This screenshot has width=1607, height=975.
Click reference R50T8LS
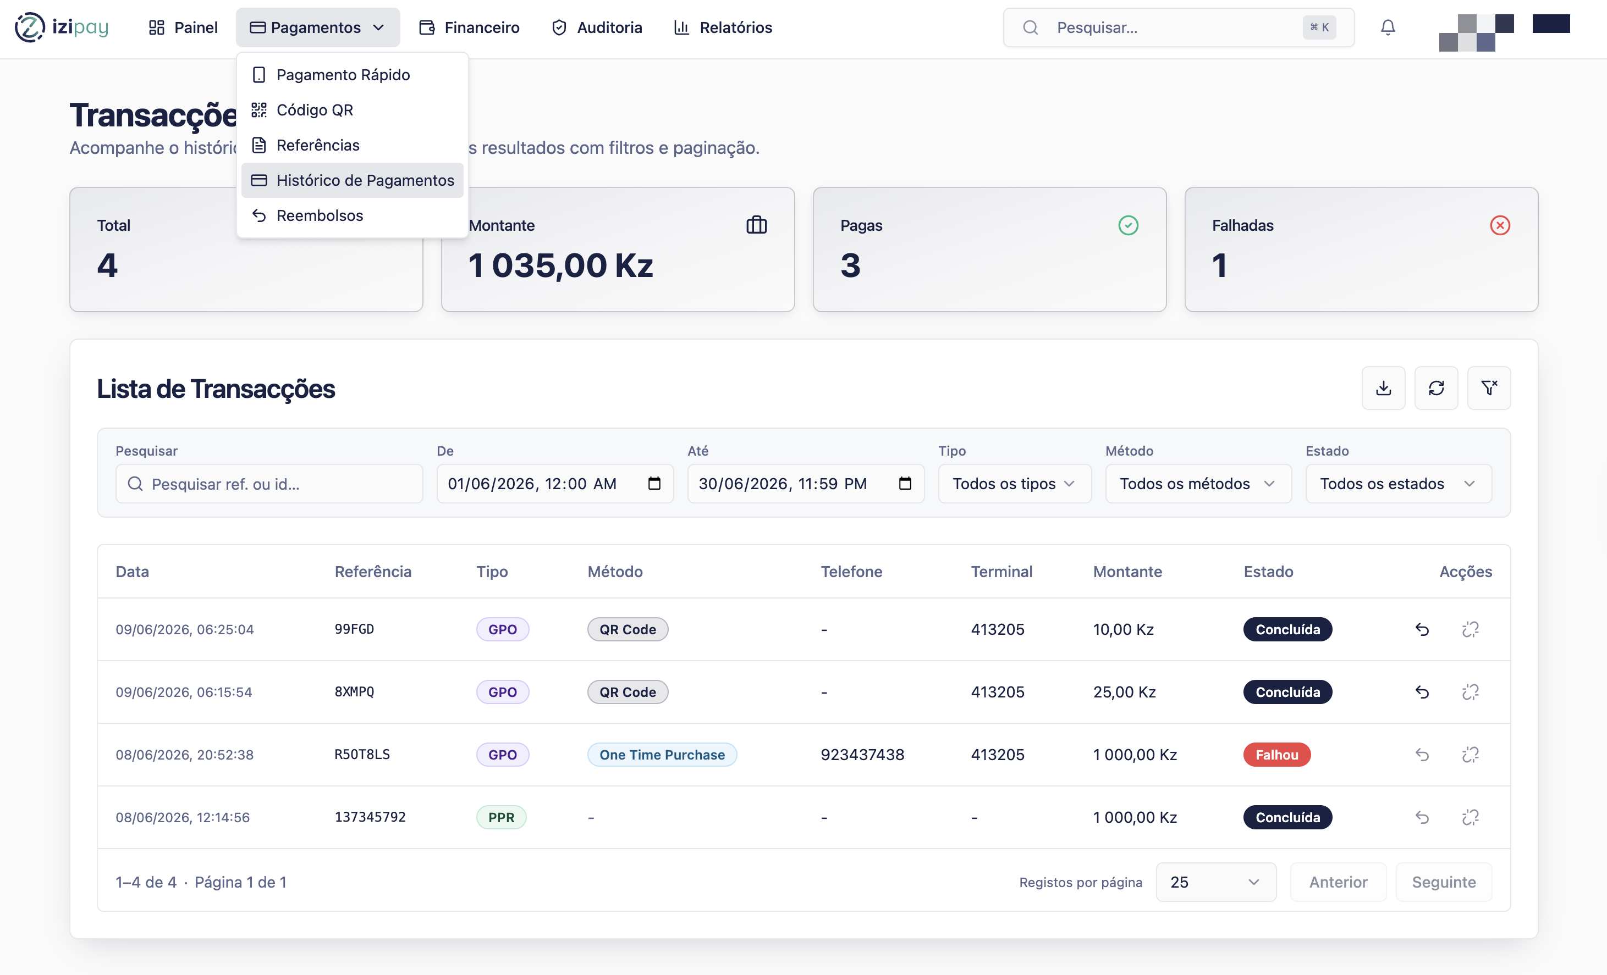pos(362,755)
